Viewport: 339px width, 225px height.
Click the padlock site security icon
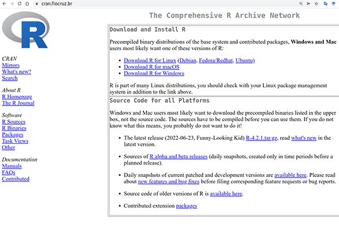pyautogui.click(x=37, y=4)
